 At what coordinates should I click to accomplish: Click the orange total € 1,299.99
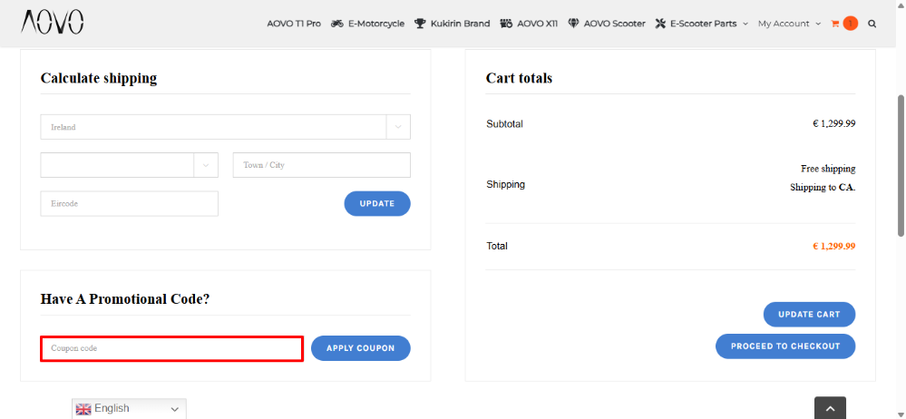point(833,246)
